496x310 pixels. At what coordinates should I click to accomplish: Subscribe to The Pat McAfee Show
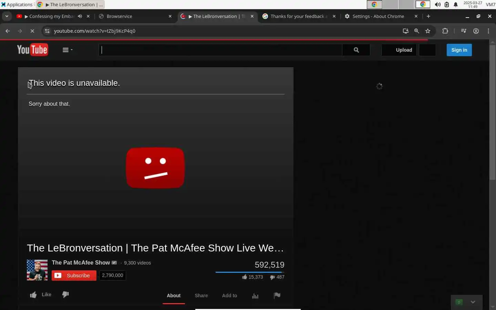[x=74, y=276]
